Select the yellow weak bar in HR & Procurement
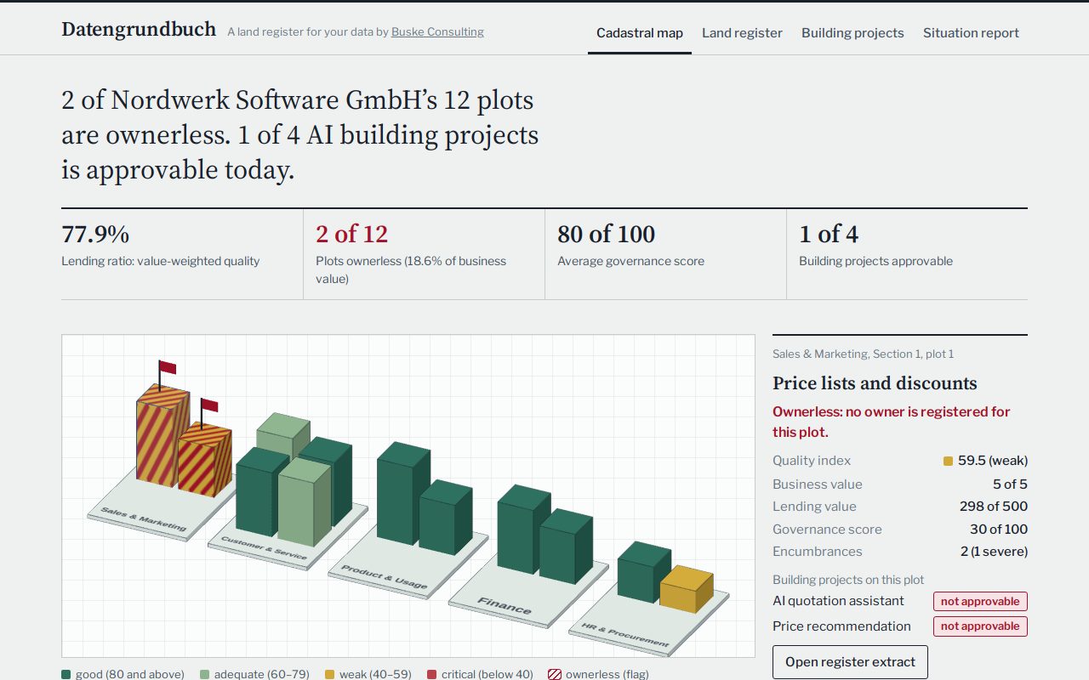Image resolution: width=1089 pixels, height=680 pixels. click(686, 589)
